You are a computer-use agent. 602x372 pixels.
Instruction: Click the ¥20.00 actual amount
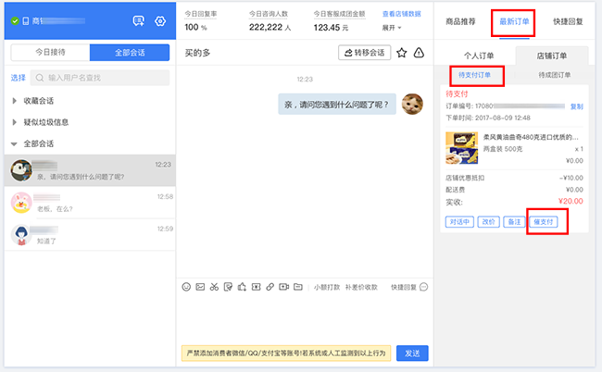[571, 202]
